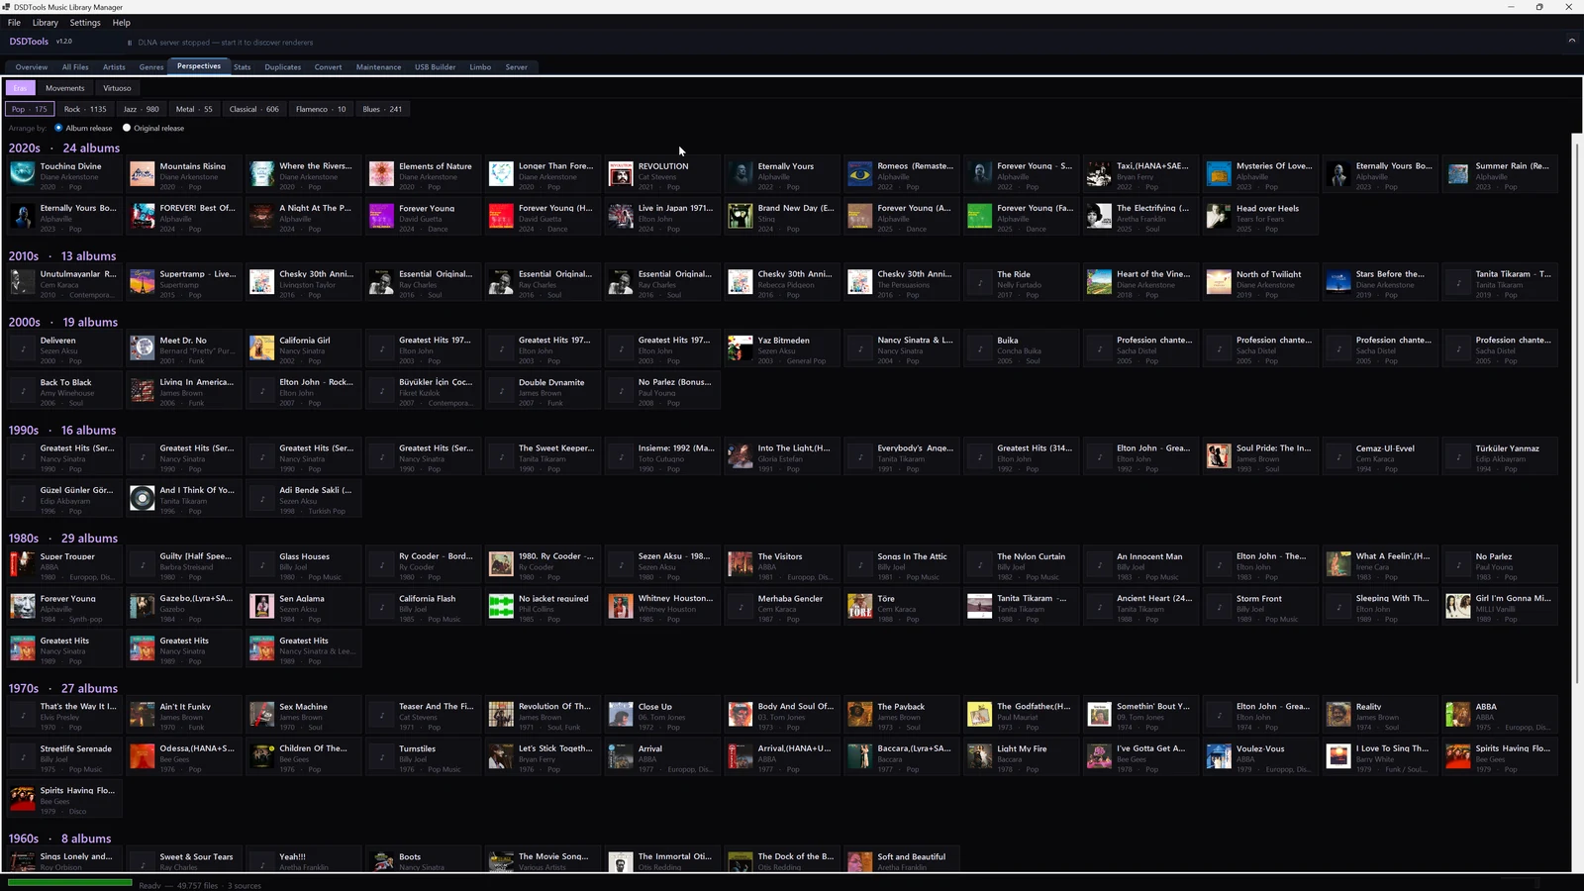Viewport: 1584px width, 891px height.
Task: Click the DLNA server status pause icon
Action: point(130,43)
